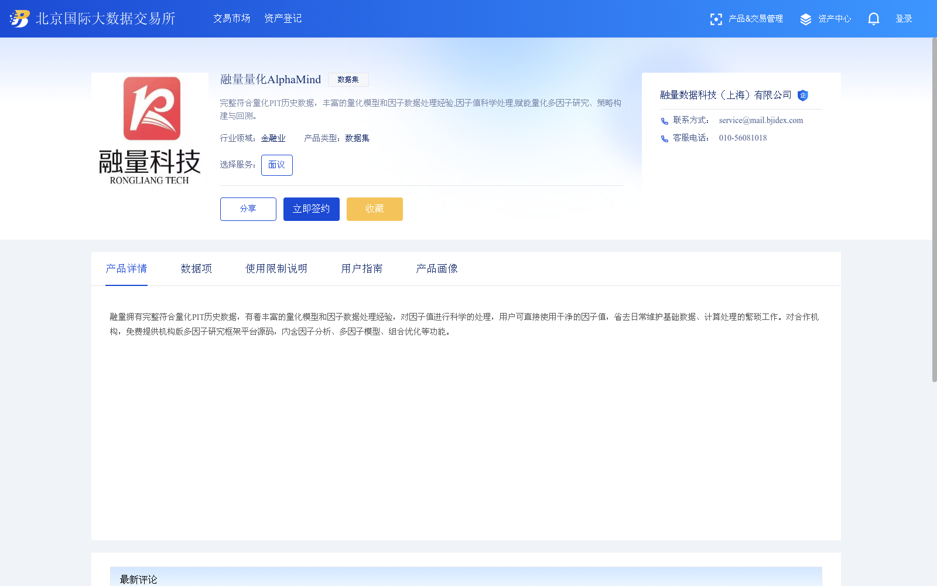Click phone number 010-56081018
The width and height of the screenshot is (937, 586).
(x=743, y=138)
